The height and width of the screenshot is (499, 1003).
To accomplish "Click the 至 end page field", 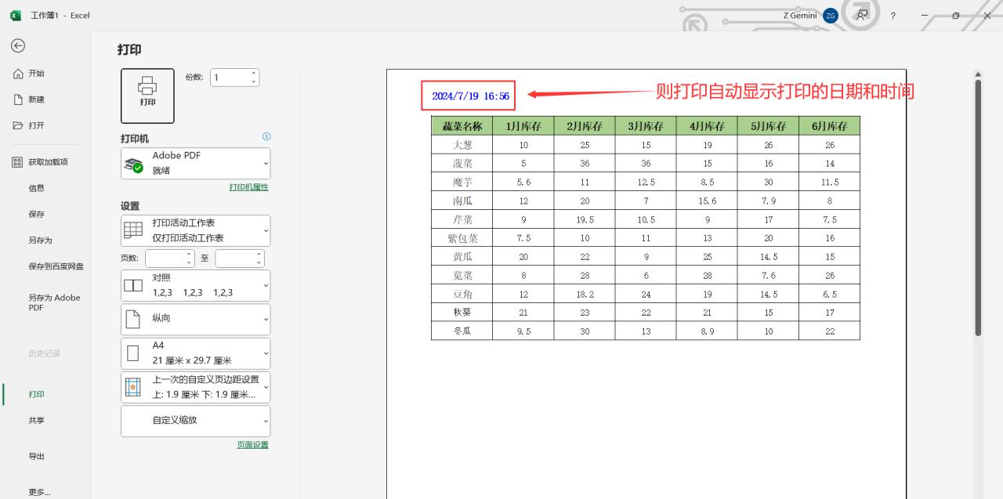I will coord(234,258).
